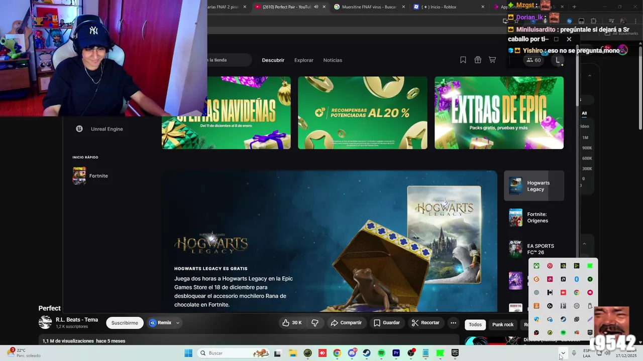Image resolution: width=643 pixels, height=361 pixels.
Task: Select the Punk rock filter chip
Action: click(503, 324)
